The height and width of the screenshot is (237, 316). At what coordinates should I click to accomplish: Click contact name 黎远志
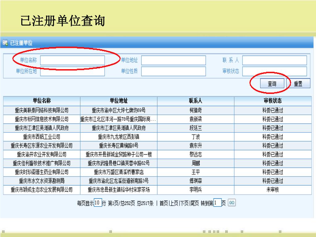(196, 154)
